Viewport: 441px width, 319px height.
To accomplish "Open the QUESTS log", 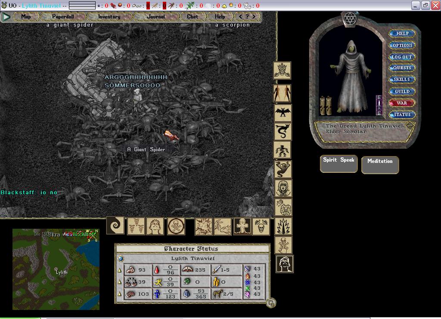I will pyautogui.click(x=402, y=67).
